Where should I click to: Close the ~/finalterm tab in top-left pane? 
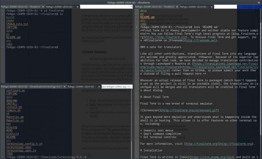(43, 7)
